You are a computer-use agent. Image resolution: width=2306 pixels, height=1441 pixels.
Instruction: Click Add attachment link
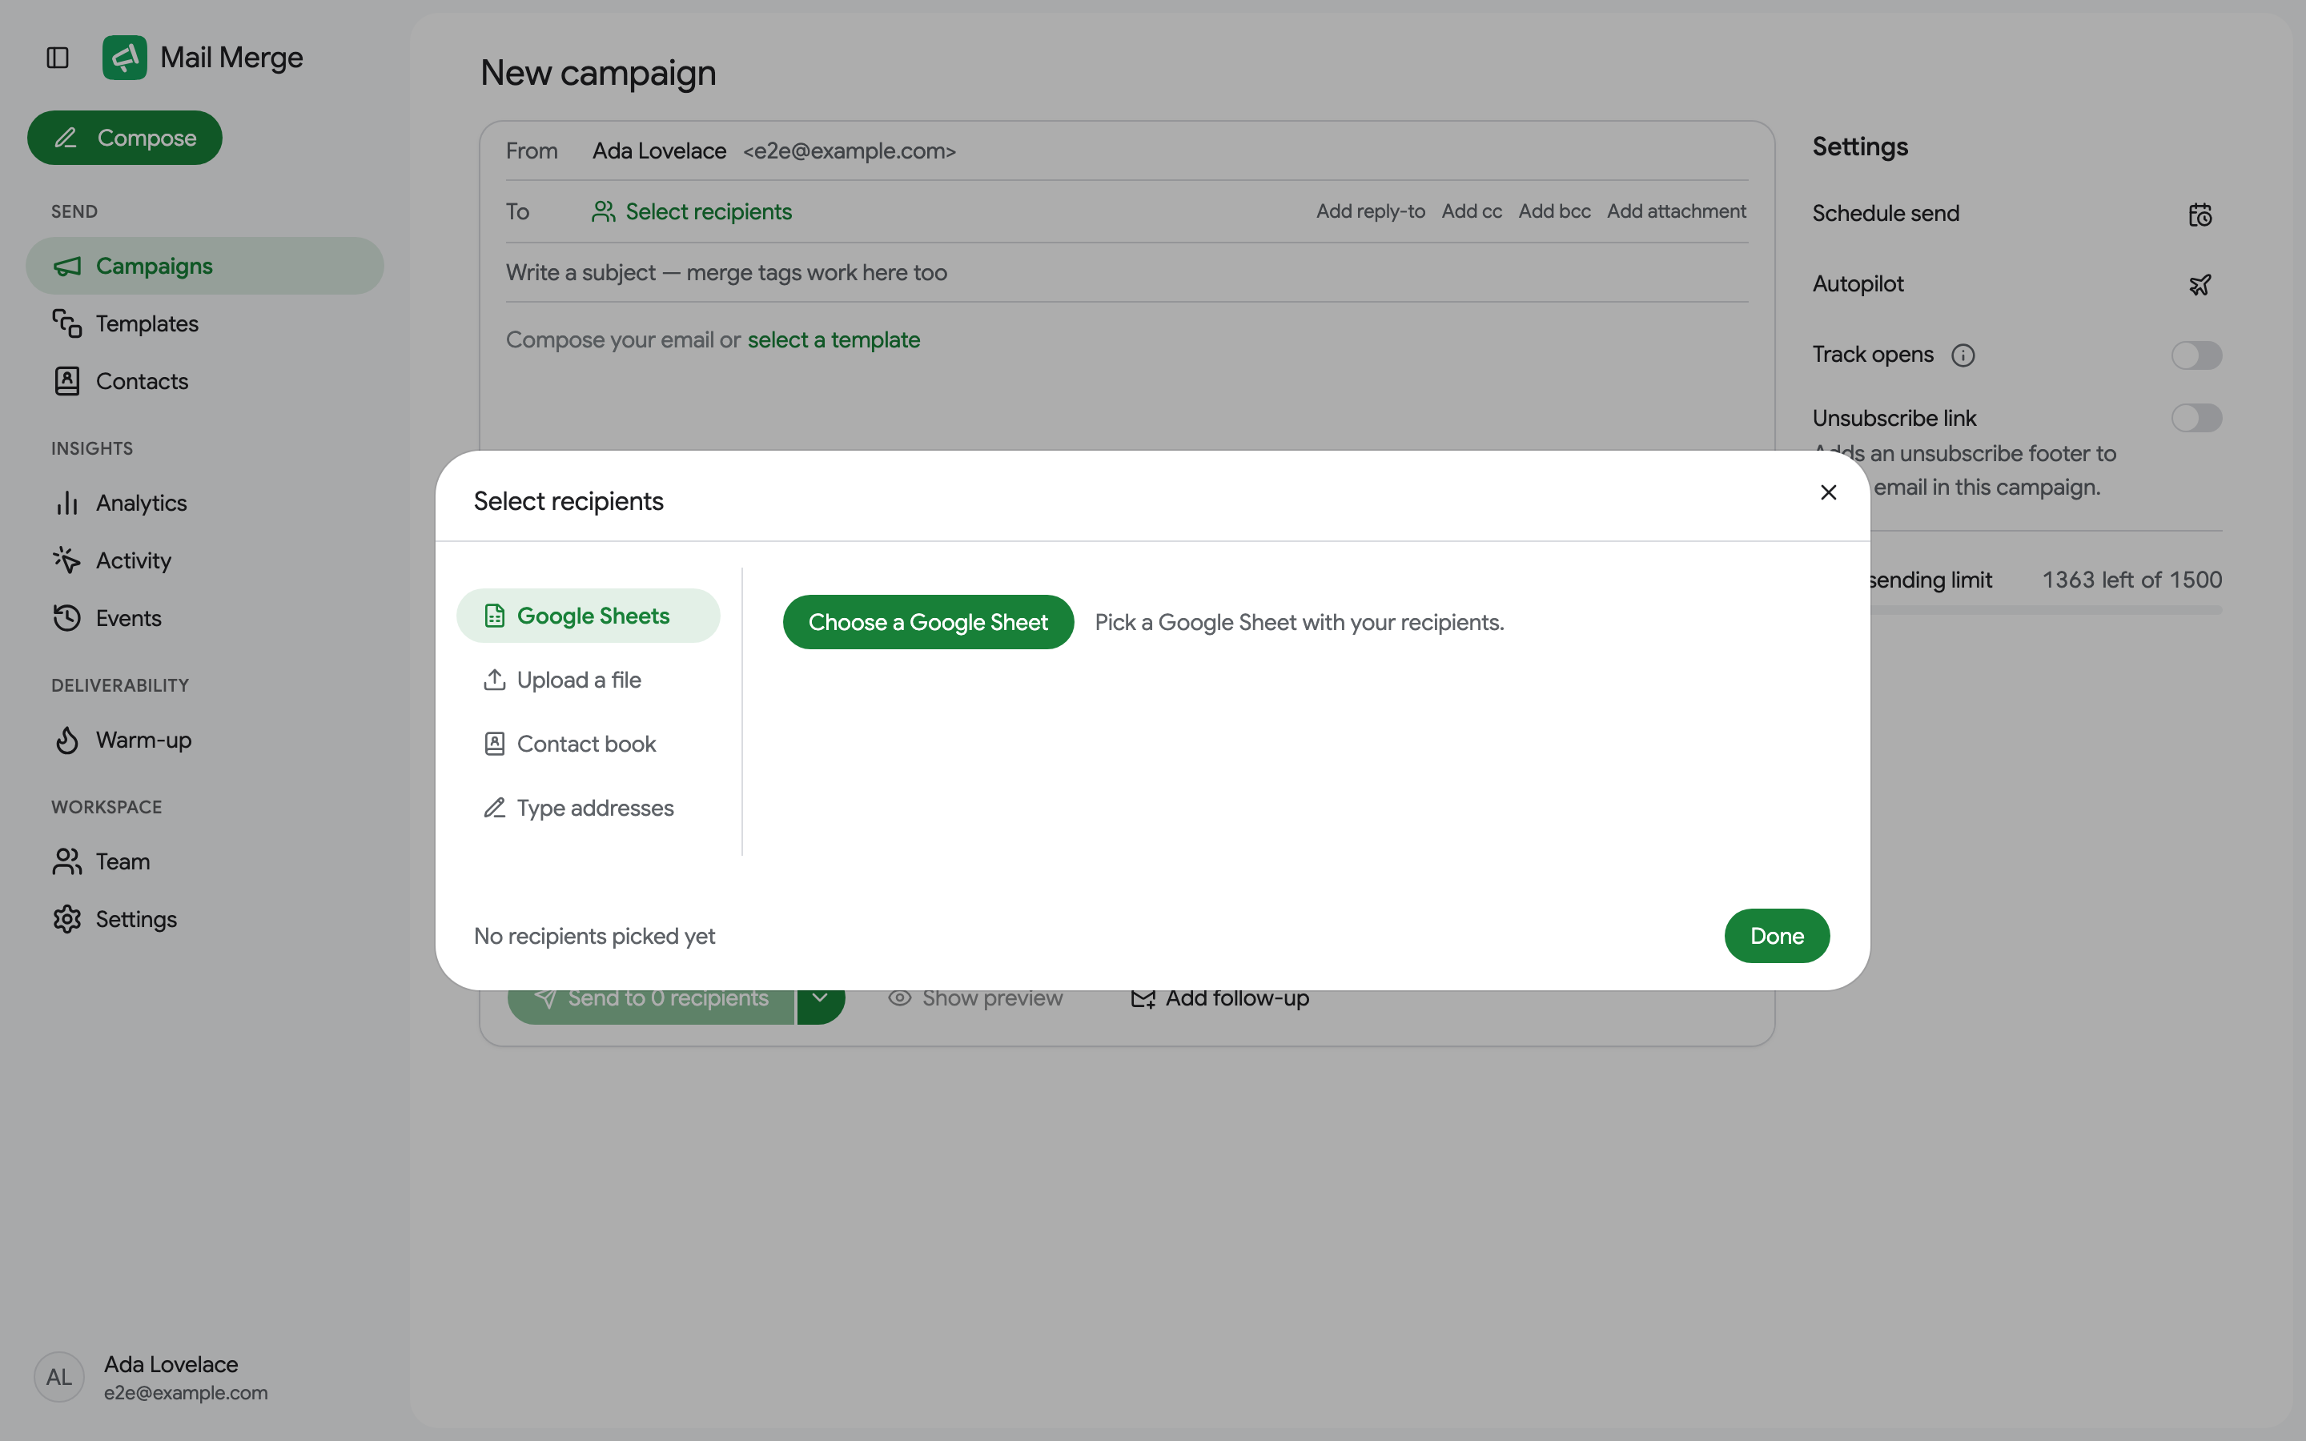(x=1676, y=211)
